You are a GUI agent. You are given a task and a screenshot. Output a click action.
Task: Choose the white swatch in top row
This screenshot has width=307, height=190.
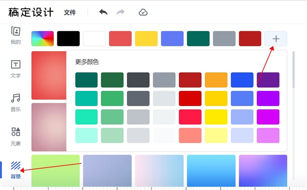click(x=94, y=38)
